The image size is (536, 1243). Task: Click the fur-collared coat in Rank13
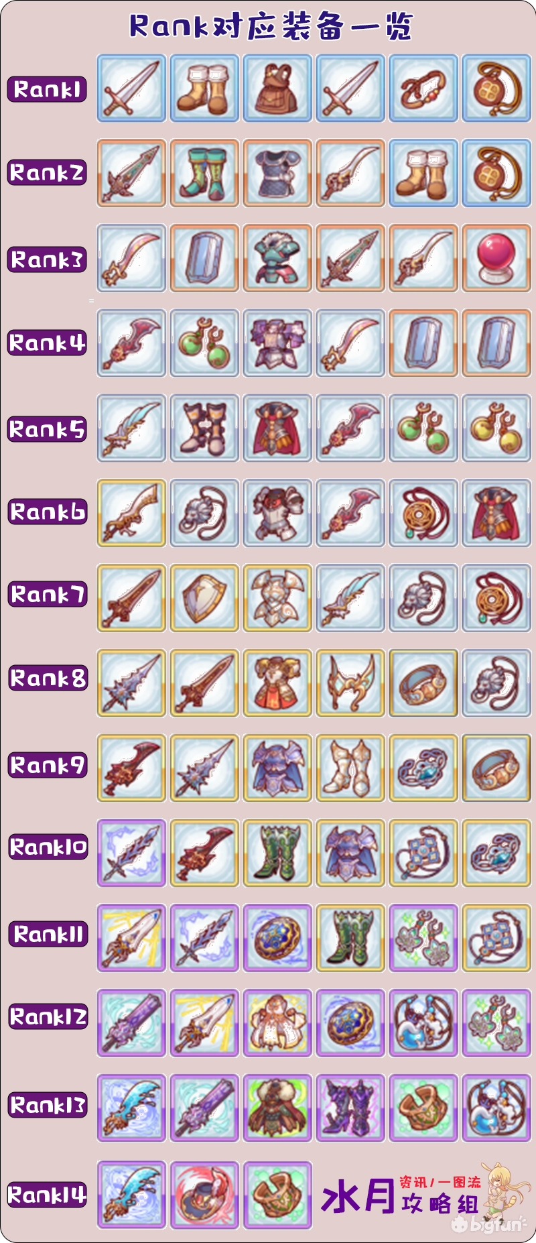277,1108
